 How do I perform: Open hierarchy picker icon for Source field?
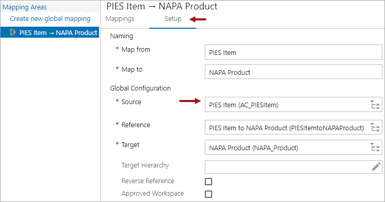(375, 105)
